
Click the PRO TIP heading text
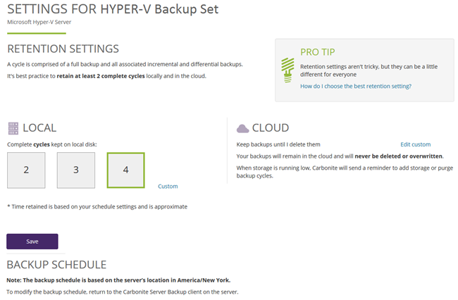pos(318,52)
